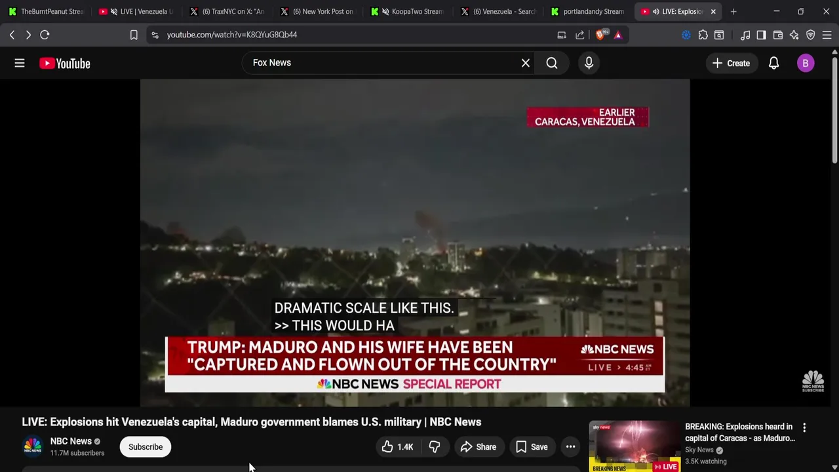This screenshot has height=472, width=839.
Task: Open NBC News channel avatar
Action: click(33, 447)
